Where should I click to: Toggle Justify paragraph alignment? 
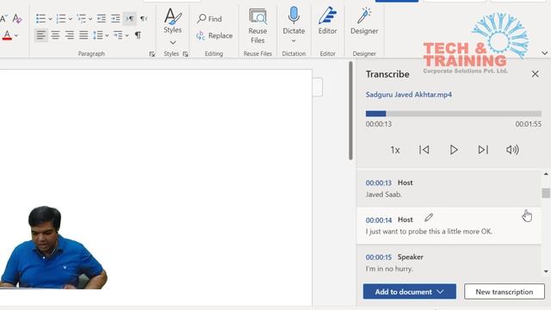(x=84, y=35)
